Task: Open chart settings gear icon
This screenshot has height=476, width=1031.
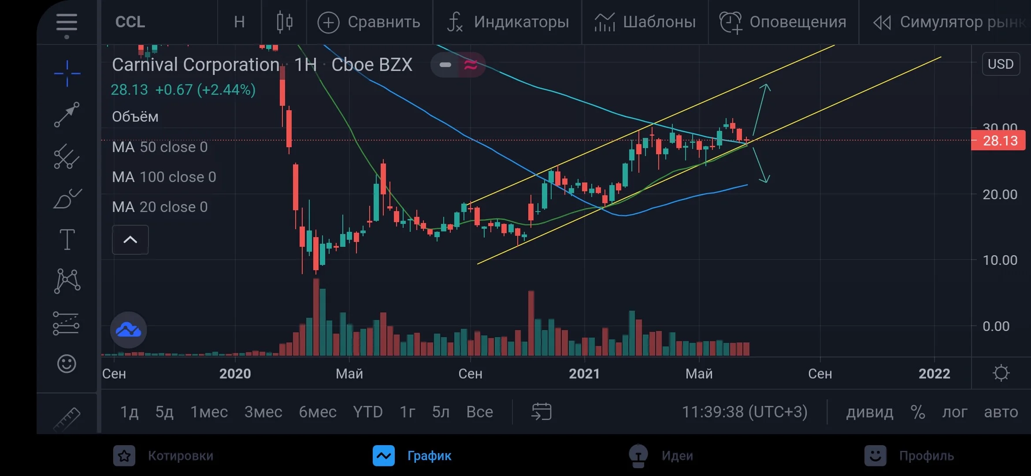Action: (x=1001, y=373)
